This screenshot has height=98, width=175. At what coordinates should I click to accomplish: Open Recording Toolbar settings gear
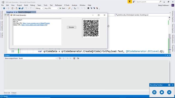[x=169, y=85]
